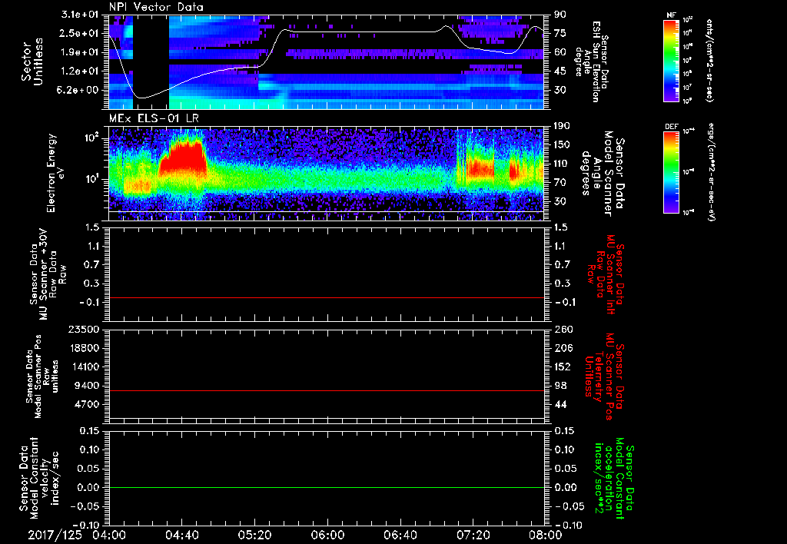
Task: Click the DEF color bar
Action: (671, 172)
